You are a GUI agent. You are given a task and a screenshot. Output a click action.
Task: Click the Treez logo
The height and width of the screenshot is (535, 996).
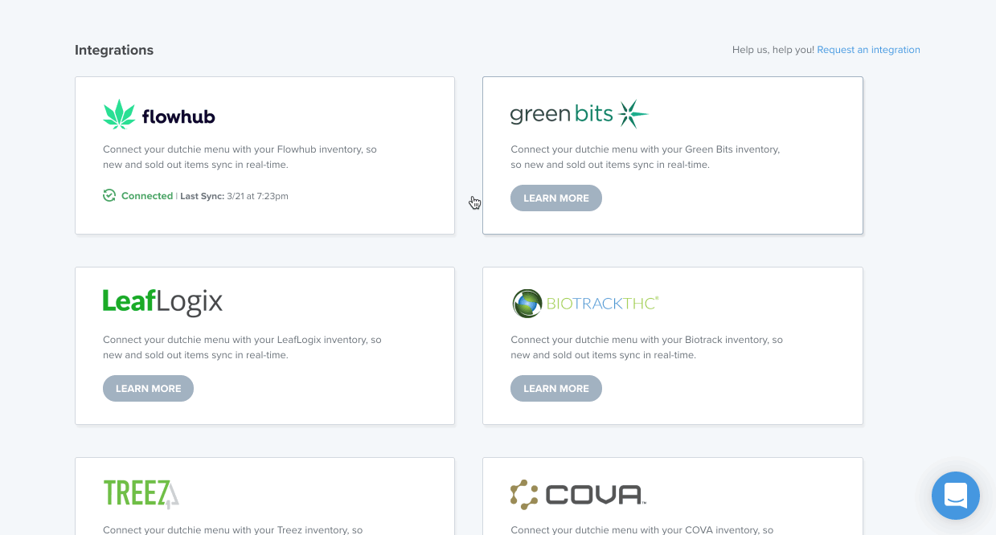pos(141,493)
